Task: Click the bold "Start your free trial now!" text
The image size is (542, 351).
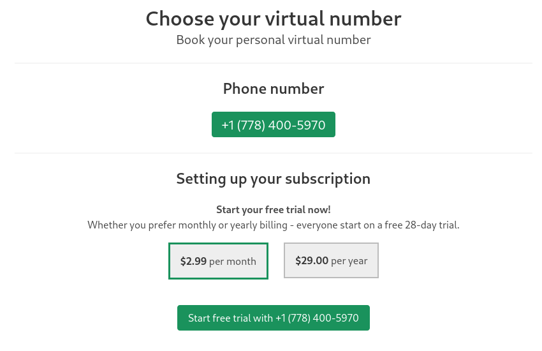Action: point(273,209)
